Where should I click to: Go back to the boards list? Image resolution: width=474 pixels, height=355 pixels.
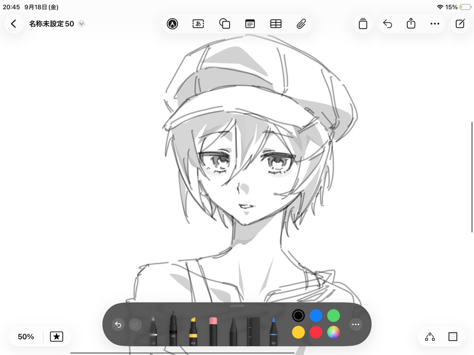(x=14, y=24)
